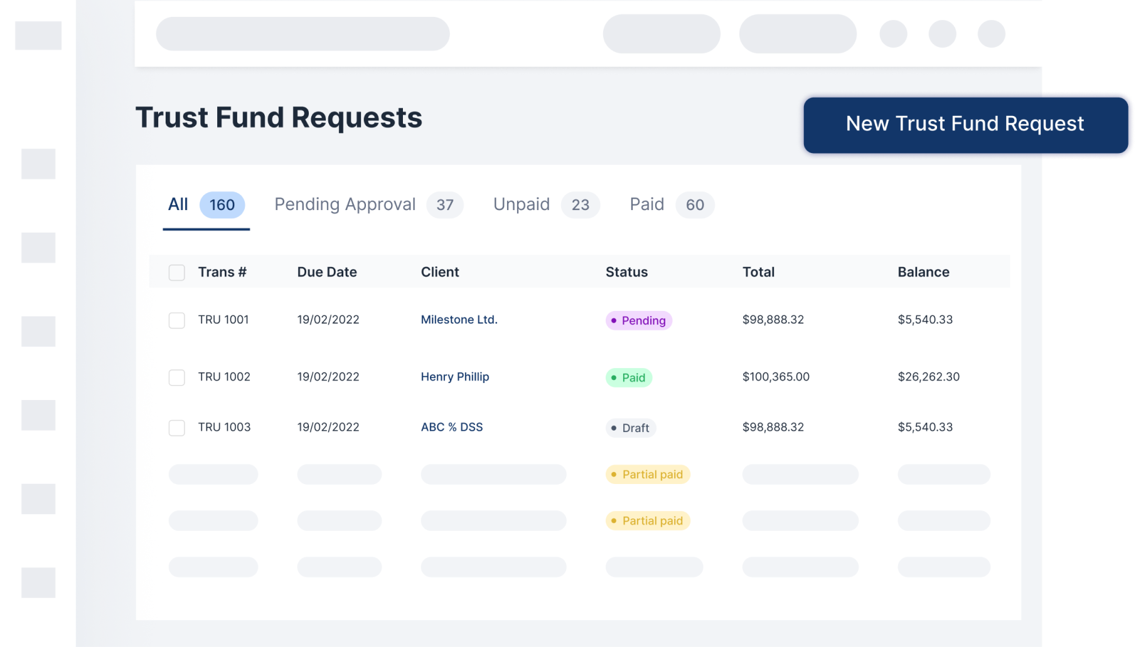
Task: Click the Pending status badge on TRU 1001
Action: [x=638, y=320]
